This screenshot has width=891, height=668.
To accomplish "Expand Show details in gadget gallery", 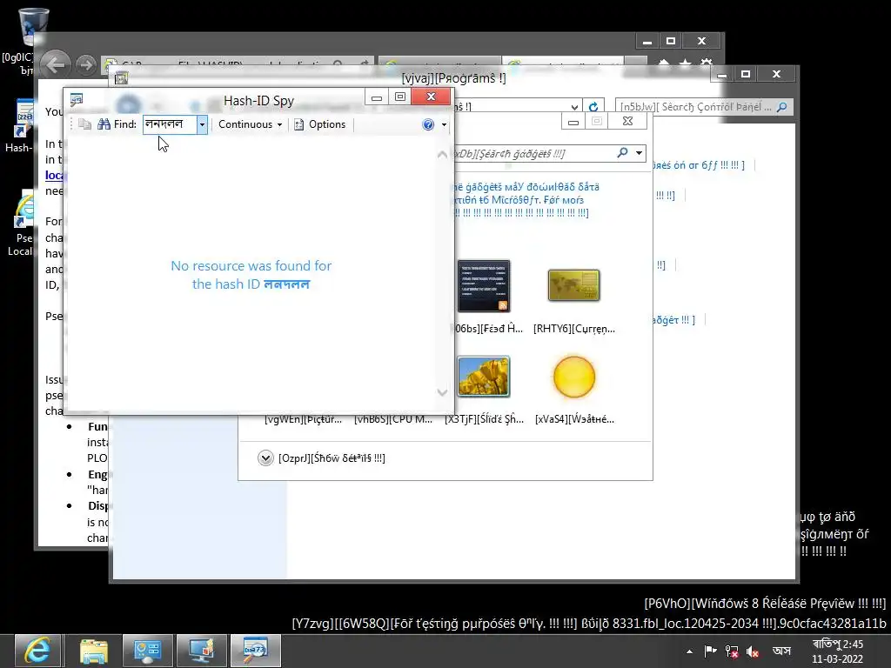I will click(265, 458).
